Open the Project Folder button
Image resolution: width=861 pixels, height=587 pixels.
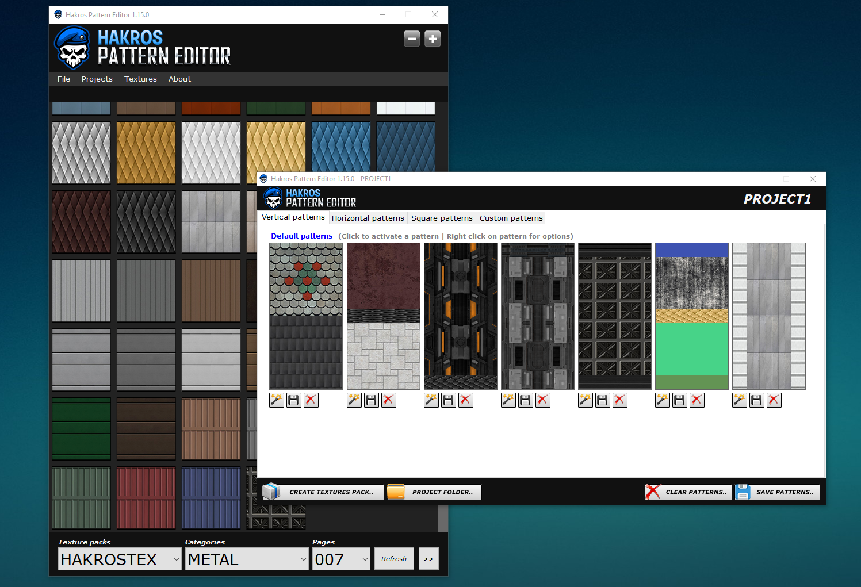pyautogui.click(x=434, y=492)
